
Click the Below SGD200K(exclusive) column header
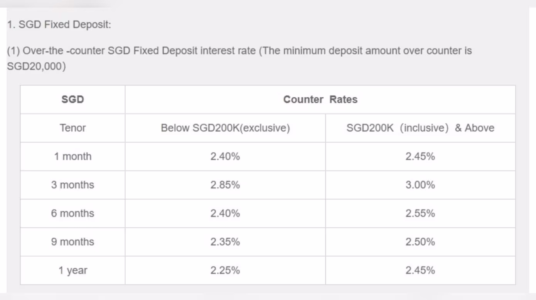pyautogui.click(x=225, y=128)
